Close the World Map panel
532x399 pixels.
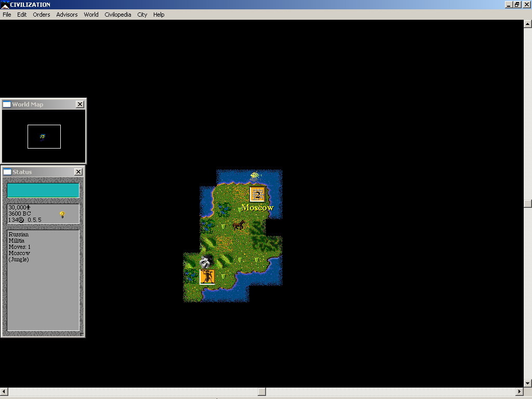(79, 104)
